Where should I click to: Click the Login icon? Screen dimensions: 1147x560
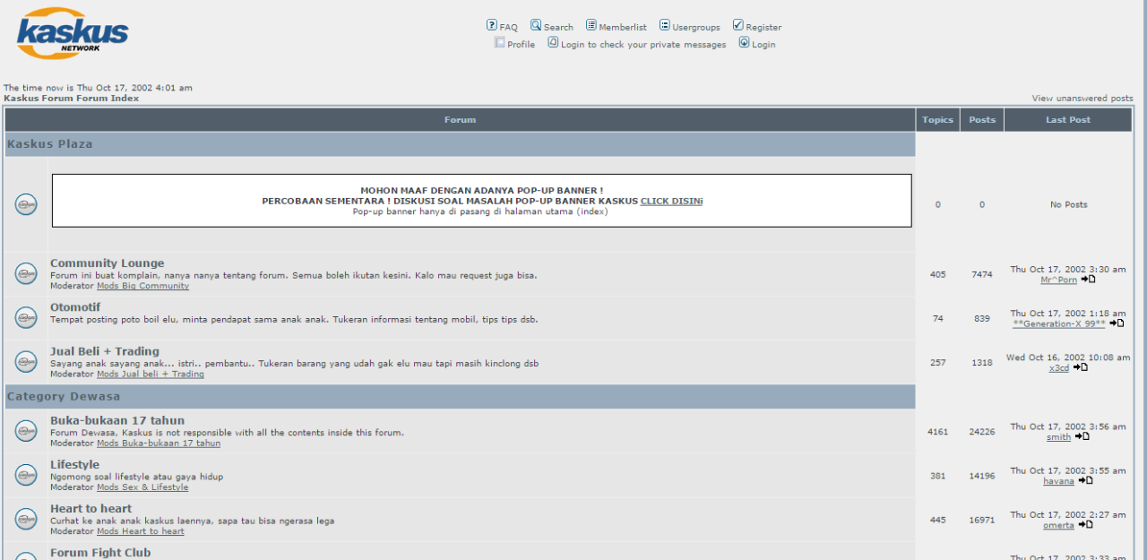[744, 42]
